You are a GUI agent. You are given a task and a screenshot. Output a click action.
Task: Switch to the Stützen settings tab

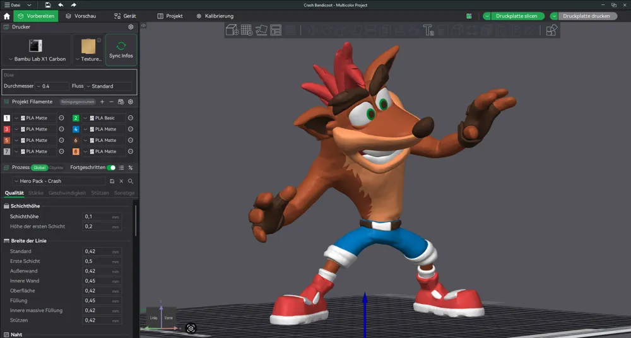pos(100,193)
